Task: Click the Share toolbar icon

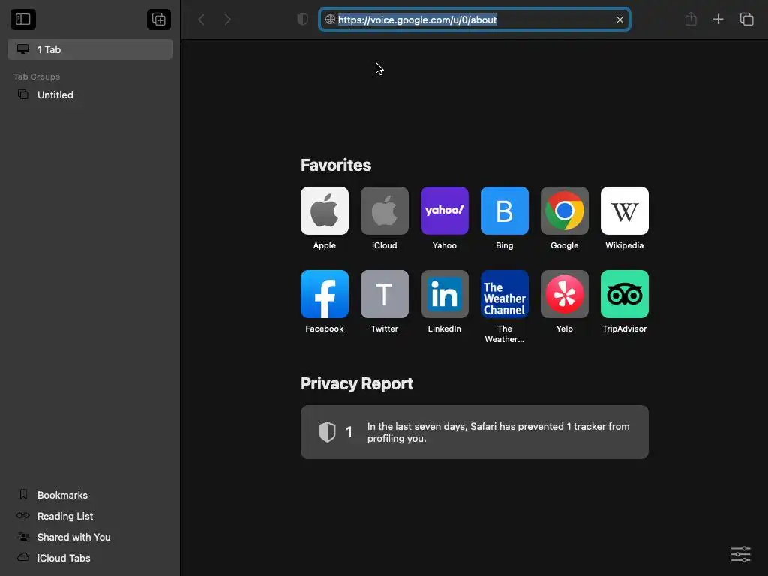Action: point(691,19)
